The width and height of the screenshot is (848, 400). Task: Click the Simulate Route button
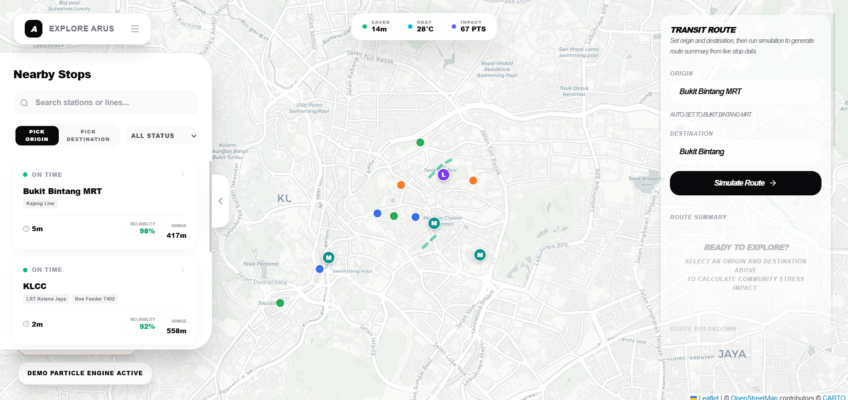pyautogui.click(x=745, y=183)
